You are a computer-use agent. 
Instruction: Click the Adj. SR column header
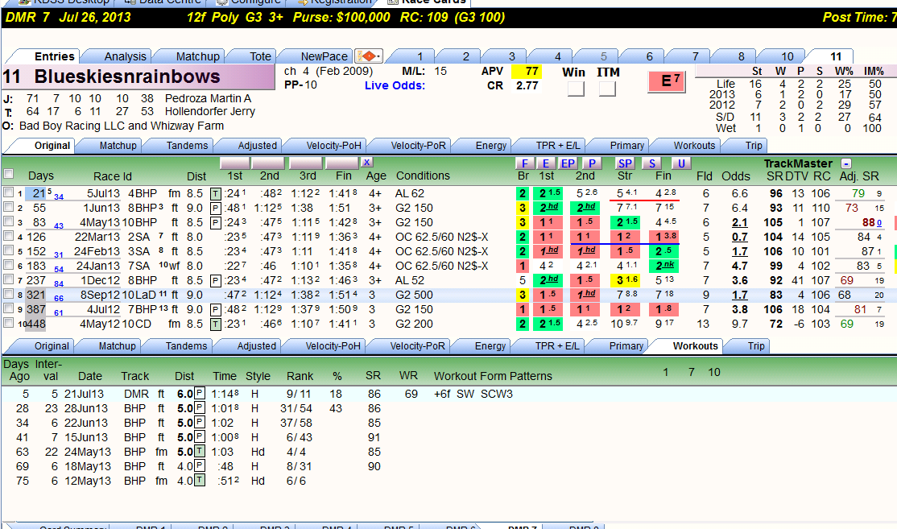point(858,176)
